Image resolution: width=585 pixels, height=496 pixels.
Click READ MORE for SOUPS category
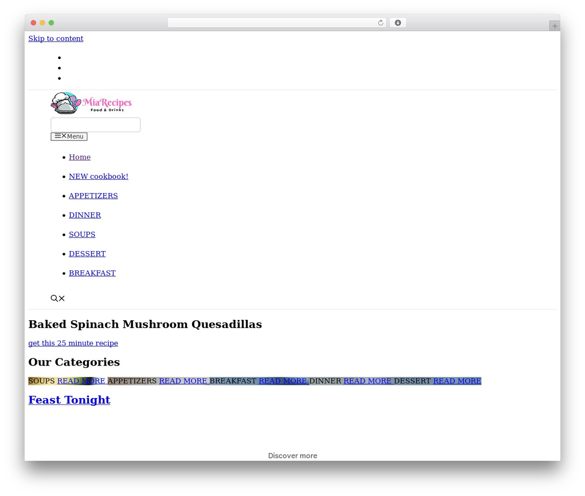coord(81,381)
